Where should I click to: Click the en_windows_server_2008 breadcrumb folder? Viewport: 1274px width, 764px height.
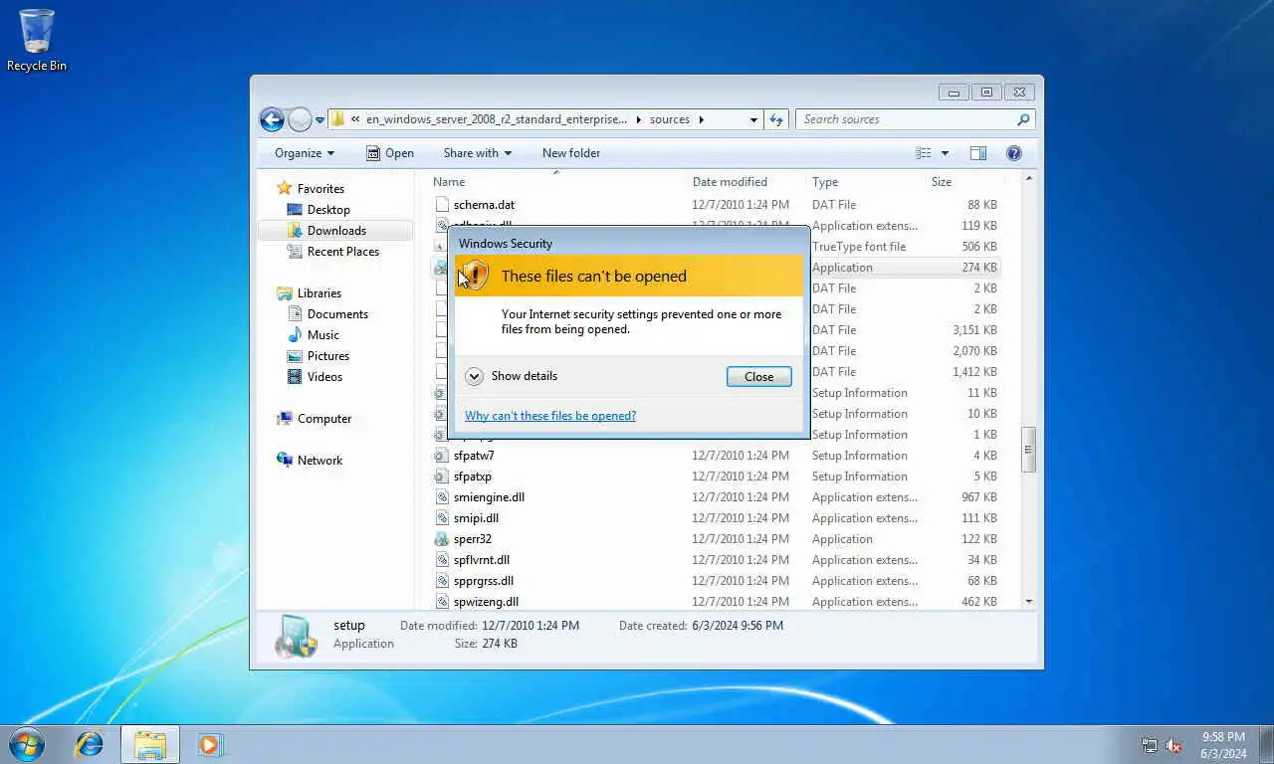pyautogui.click(x=497, y=119)
